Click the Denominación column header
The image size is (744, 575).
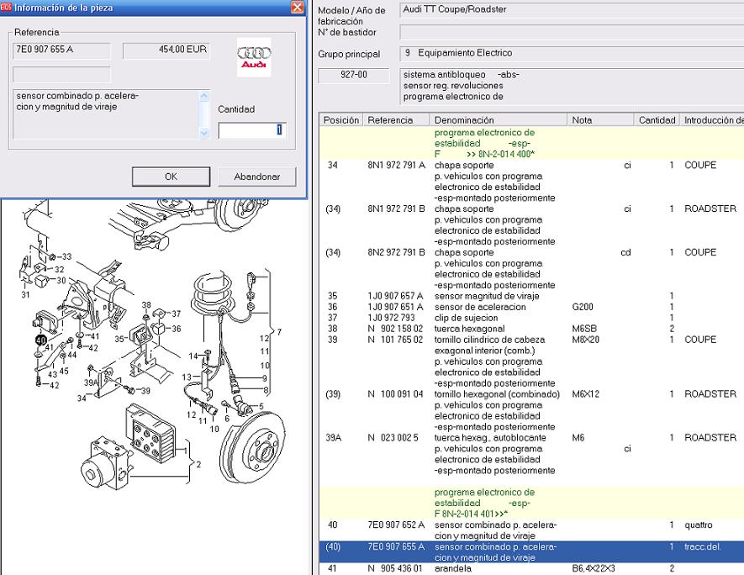[499, 120]
